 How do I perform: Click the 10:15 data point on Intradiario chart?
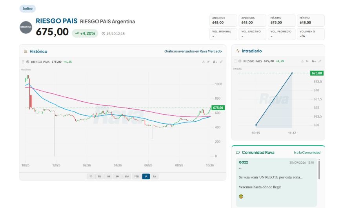(256, 125)
